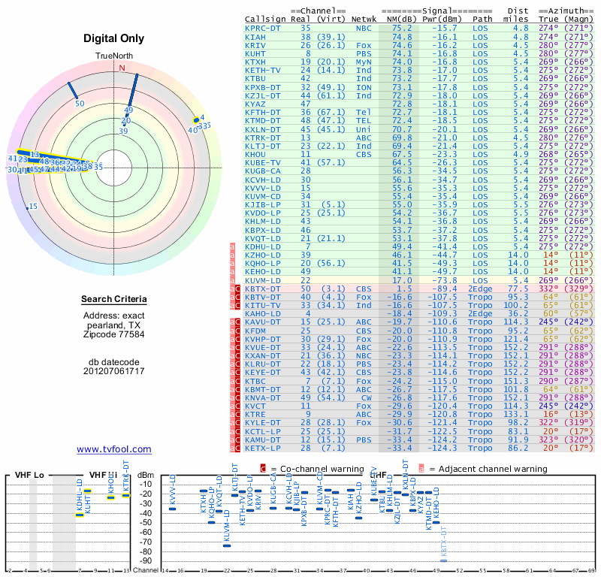Select KRIV callsign in the table
601x577 pixels.
tap(255, 45)
